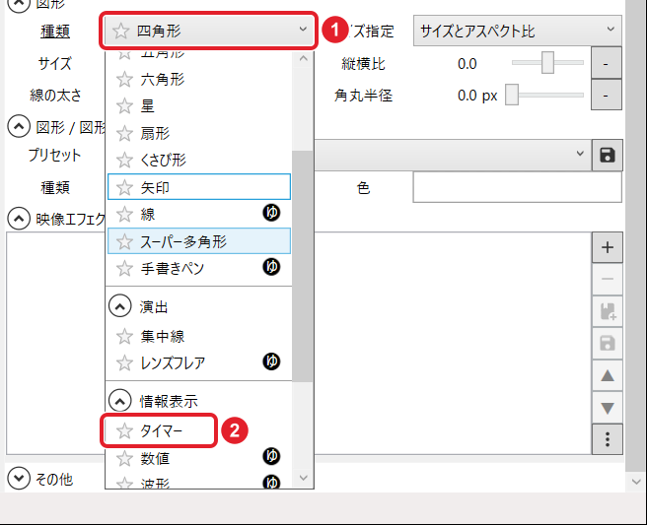Viewport: 647px width, 525px height.
Task: Collapse the 情報表示 group in dropdown
Action: [x=119, y=401]
